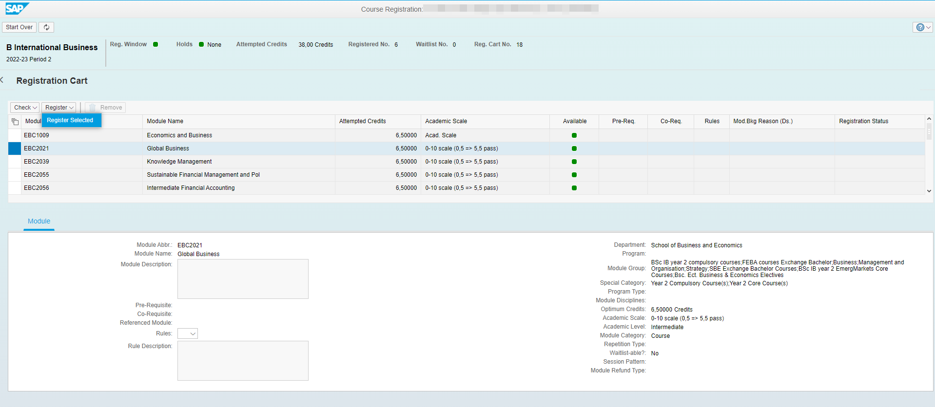Select row checkbox for EBC2039
Image resolution: width=935 pixels, height=407 pixels.
pos(15,162)
